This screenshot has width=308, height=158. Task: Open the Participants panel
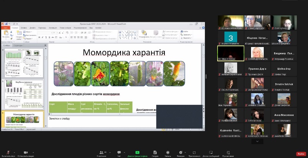101,152
